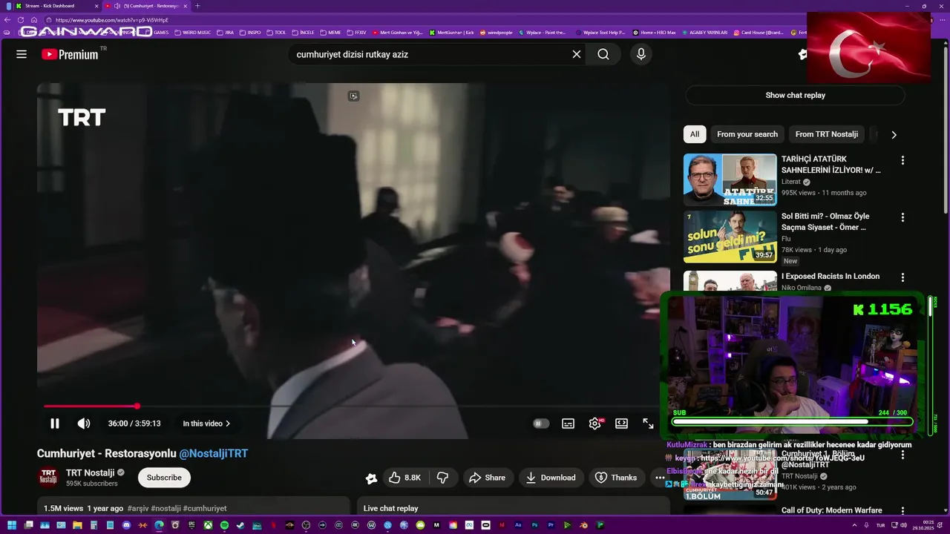The height and width of the screenshot is (534, 950).
Task: Open the #cumhuriyet hashtag
Action: 205,509
